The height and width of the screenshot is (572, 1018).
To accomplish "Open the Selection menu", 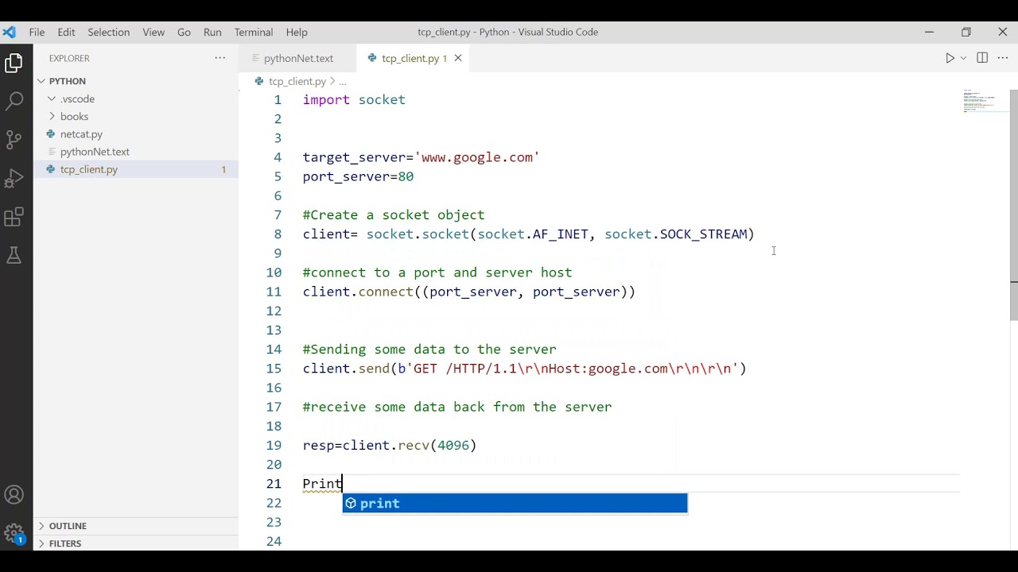I will [x=109, y=32].
